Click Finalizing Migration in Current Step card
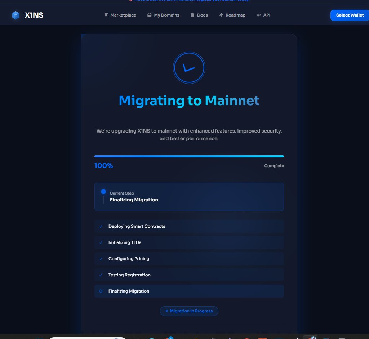Image resolution: width=369 pixels, height=339 pixels. tap(134, 200)
